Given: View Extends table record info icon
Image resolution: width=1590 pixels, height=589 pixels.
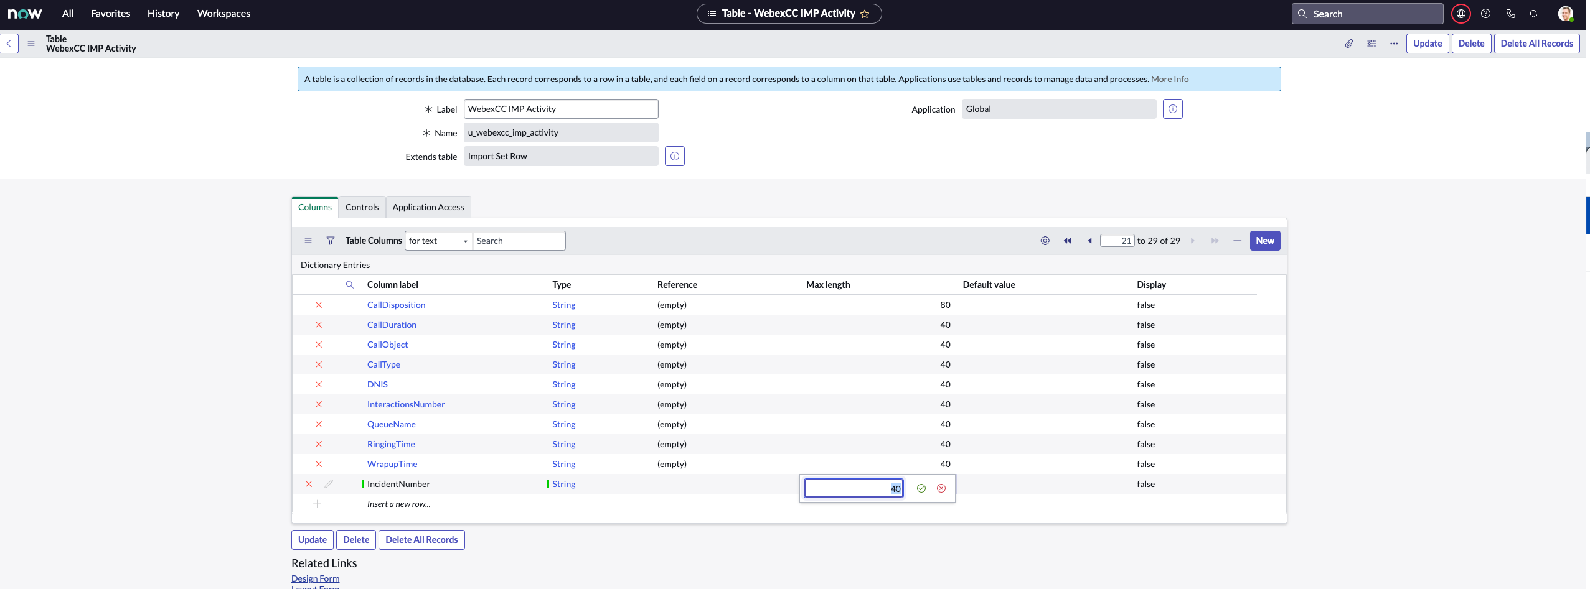Looking at the screenshot, I should pos(675,156).
